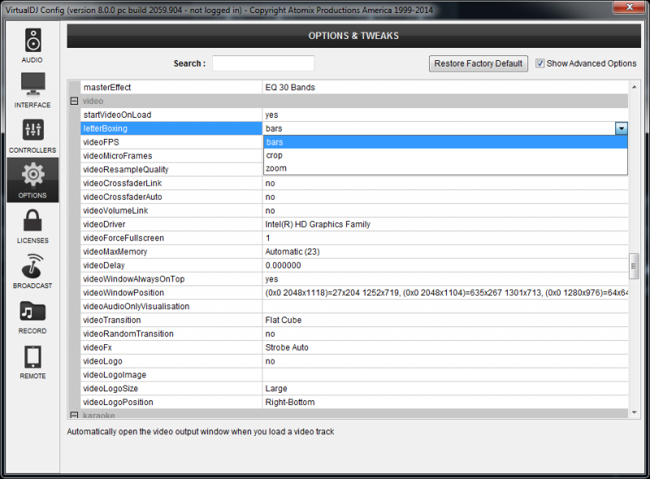Select the videoLogo setting row
The image size is (650, 479).
pos(354,361)
